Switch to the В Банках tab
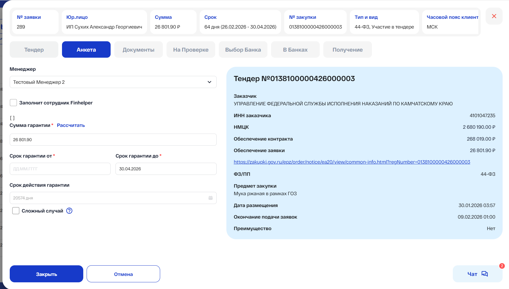The width and height of the screenshot is (509, 289). tap(295, 49)
